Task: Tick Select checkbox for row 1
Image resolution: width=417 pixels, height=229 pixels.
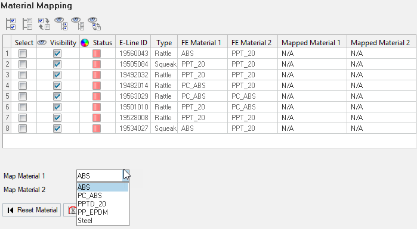Action: [x=23, y=54]
